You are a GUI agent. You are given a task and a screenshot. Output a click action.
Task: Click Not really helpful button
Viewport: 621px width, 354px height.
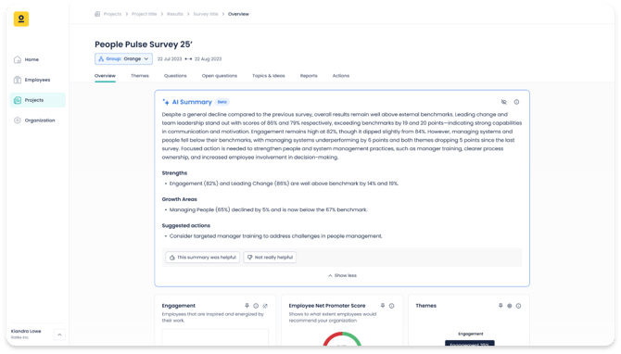pyautogui.click(x=270, y=258)
